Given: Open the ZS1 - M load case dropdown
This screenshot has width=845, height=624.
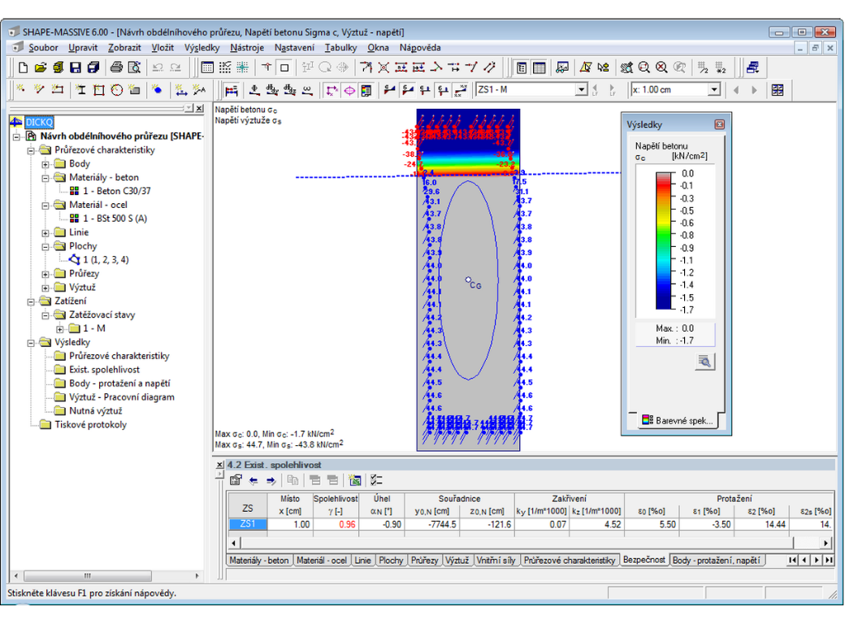Looking at the screenshot, I should 581,89.
